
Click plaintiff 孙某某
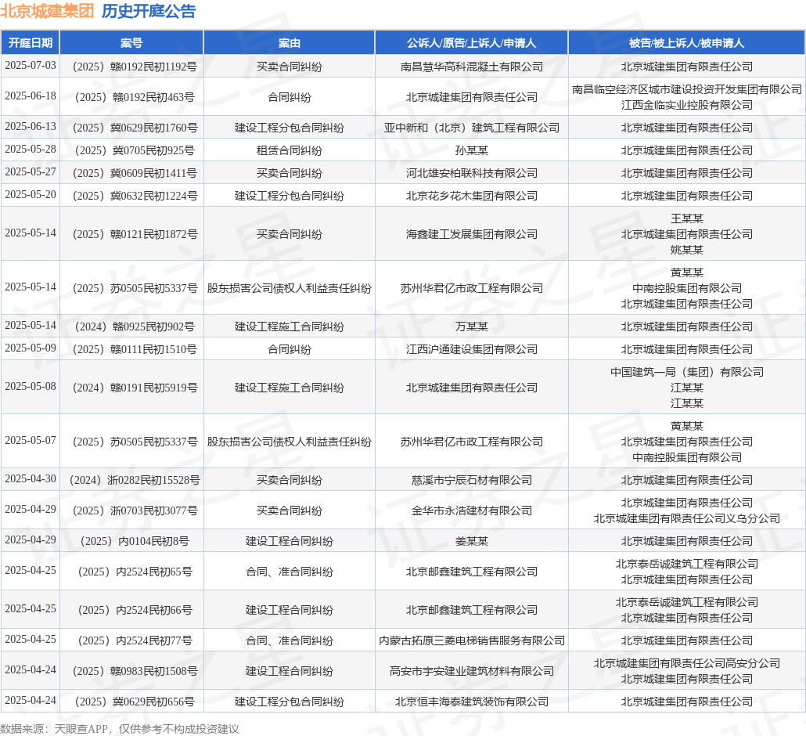click(471, 150)
